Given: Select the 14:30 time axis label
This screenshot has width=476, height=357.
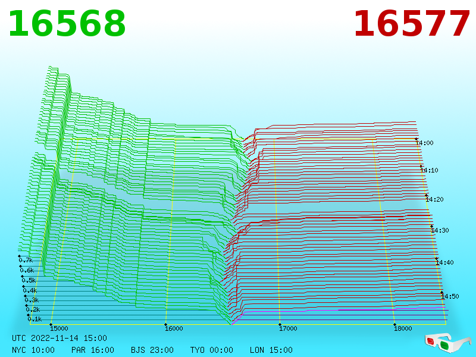Looking at the screenshot, I should click(x=440, y=230).
